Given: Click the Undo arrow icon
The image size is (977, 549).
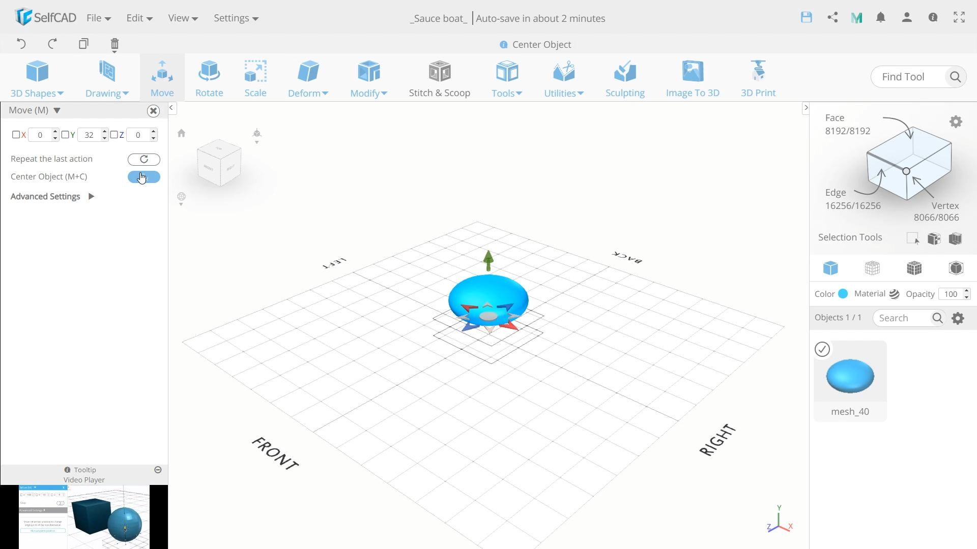Looking at the screenshot, I should tap(21, 44).
